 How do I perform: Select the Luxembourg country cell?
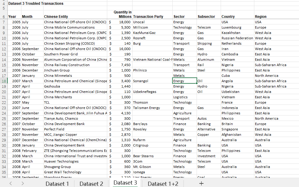pyautogui.click(x=237, y=27)
